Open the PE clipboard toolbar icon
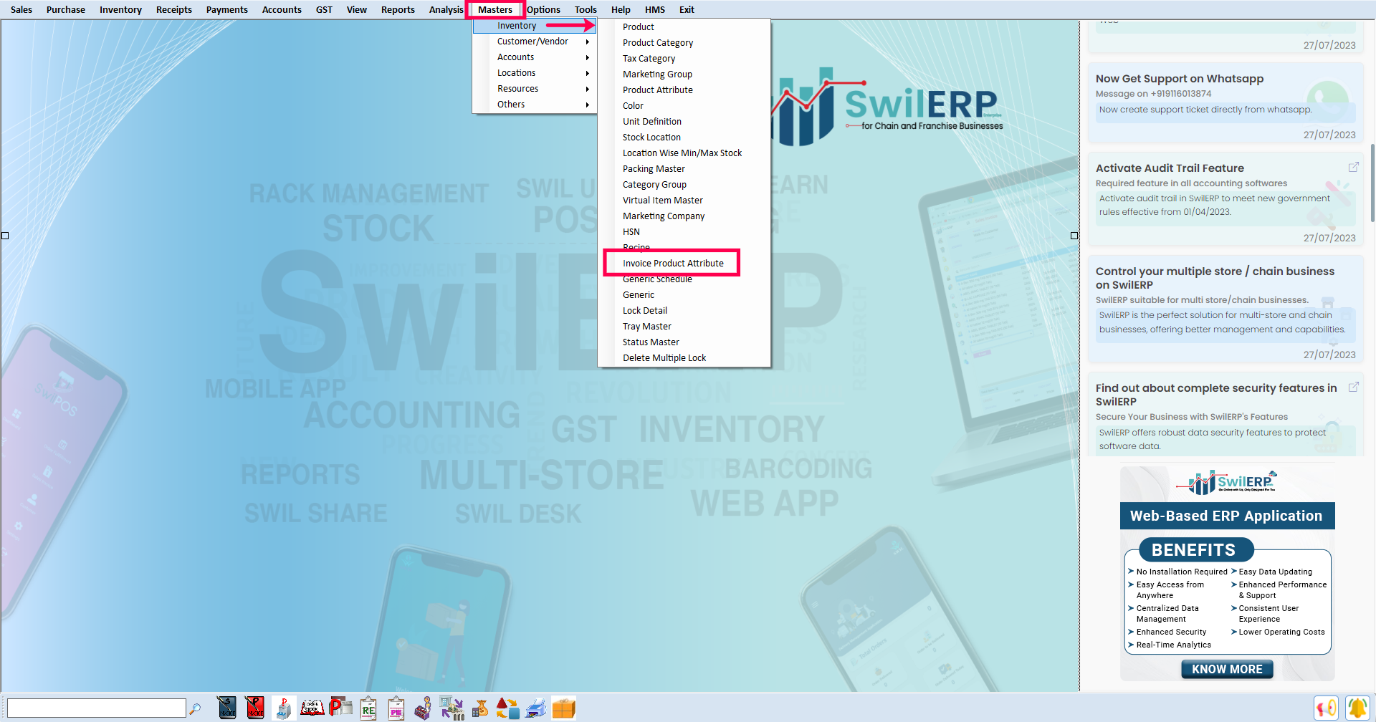Viewport: 1376px width, 722px height. coord(396,708)
